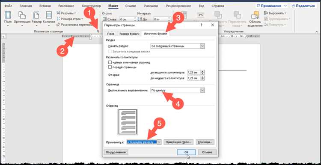This screenshot has width=321, height=165.
Task: Open the Размер paper size icon
Action: pyautogui.click(x=36, y=15)
